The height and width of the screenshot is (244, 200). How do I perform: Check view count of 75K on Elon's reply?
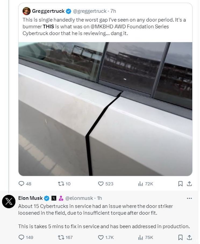coord(141,237)
